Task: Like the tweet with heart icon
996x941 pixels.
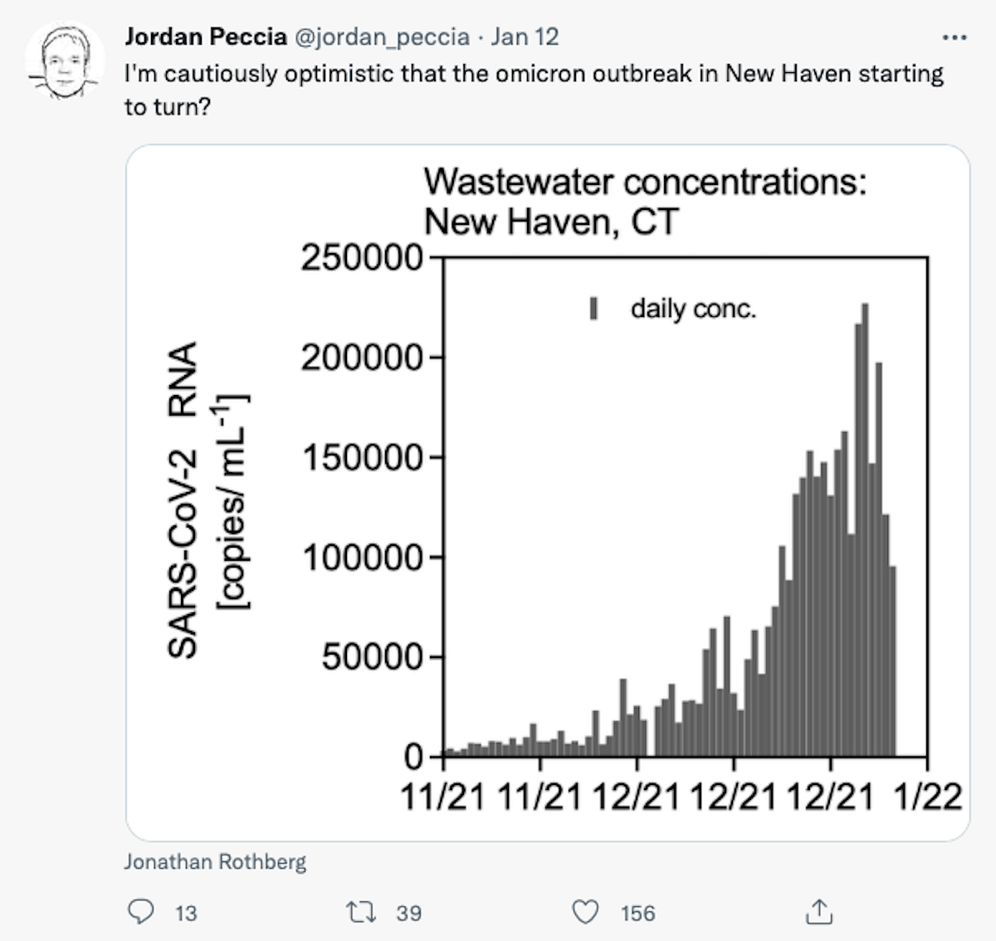Action: click(x=585, y=912)
